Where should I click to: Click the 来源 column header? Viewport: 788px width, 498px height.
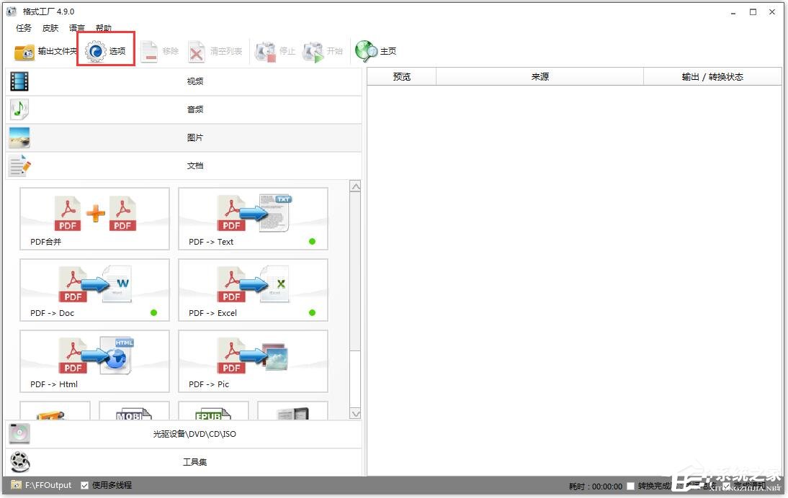(539, 77)
